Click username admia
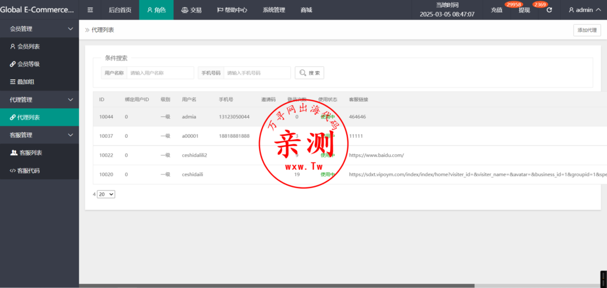 coord(190,117)
